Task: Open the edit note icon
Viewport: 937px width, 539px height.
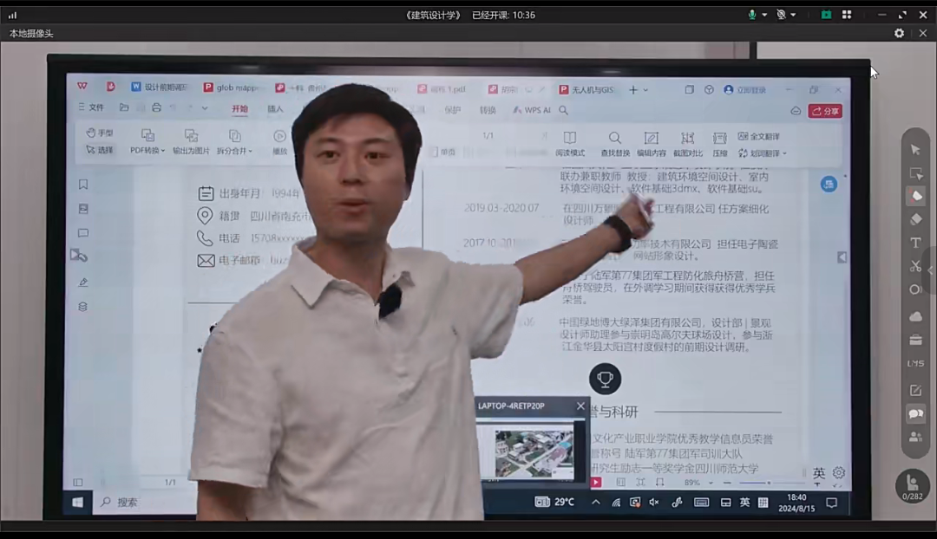Action: coord(915,390)
